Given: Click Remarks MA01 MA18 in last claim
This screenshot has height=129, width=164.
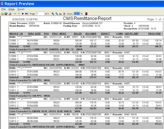Looking at the screenshot, I should coord(130,115).
